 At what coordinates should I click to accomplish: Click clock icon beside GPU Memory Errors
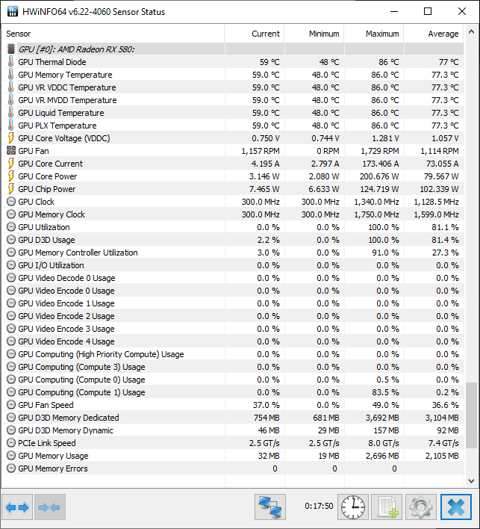coord(11,468)
